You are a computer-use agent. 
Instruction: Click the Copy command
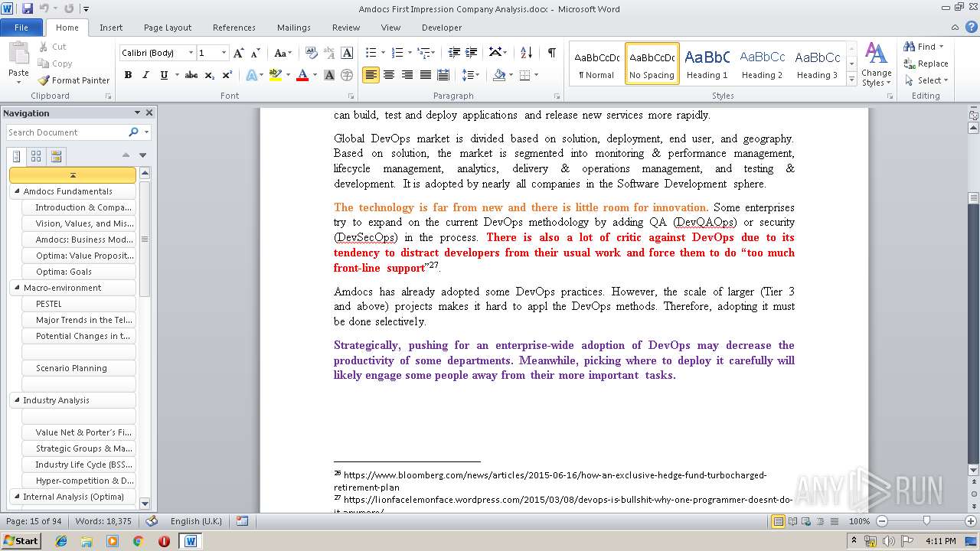(55, 64)
